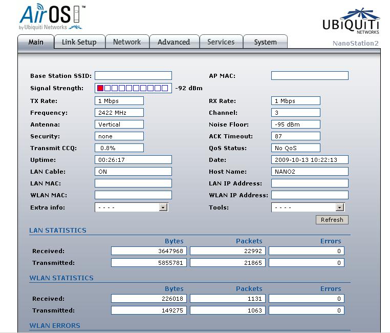The width and height of the screenshot is (390, 333).
Task: Click the AirOS logo
Action: (51, 17)
